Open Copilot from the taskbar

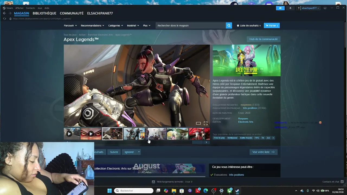click(166, 191)
